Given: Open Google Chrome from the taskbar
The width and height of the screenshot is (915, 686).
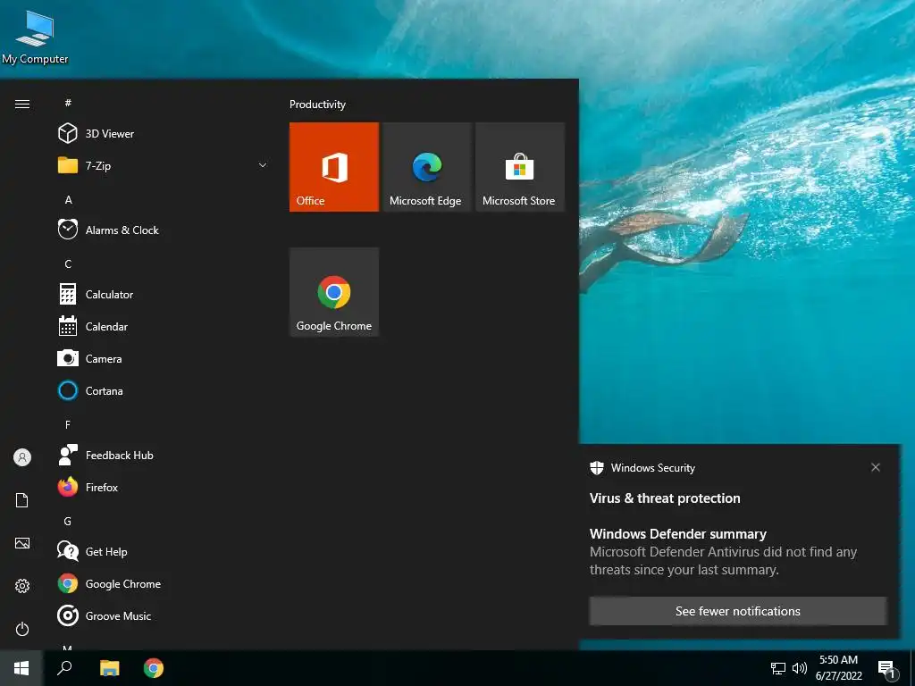Looking at the screenshot, I should click(x=154, y=668).
